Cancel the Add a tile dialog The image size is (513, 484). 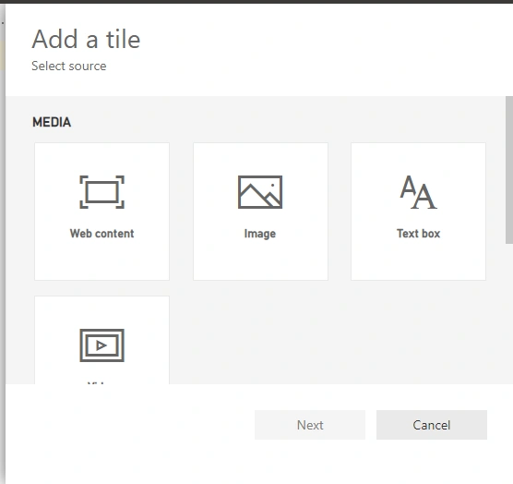pyautogui.click(x=432, y=425)
